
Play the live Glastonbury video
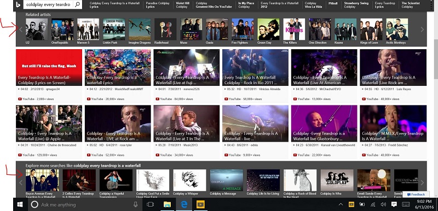[x=324, y=124]
